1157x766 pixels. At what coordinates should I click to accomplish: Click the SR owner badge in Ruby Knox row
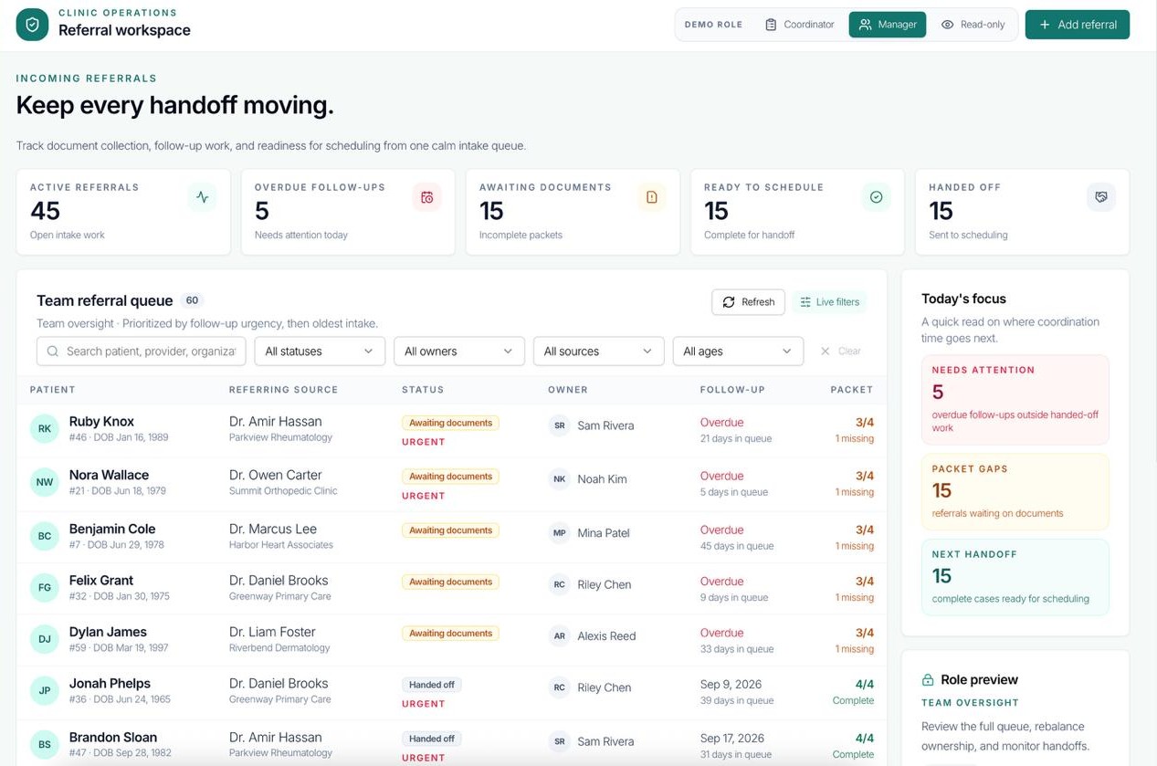(559, 425)
